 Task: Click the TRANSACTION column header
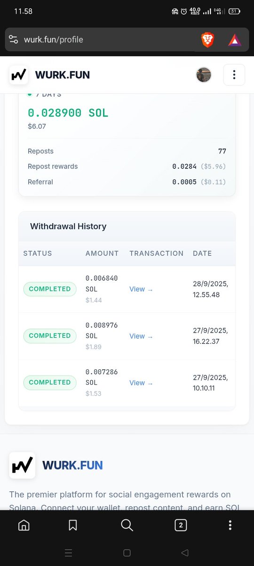(157, 253)
